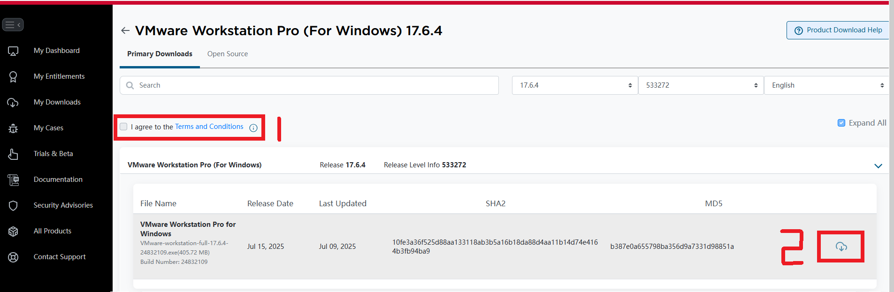The width and height of the screenshot is (894, 292).
Task: Click the Last Updated column header
Action: click(343, 203)
